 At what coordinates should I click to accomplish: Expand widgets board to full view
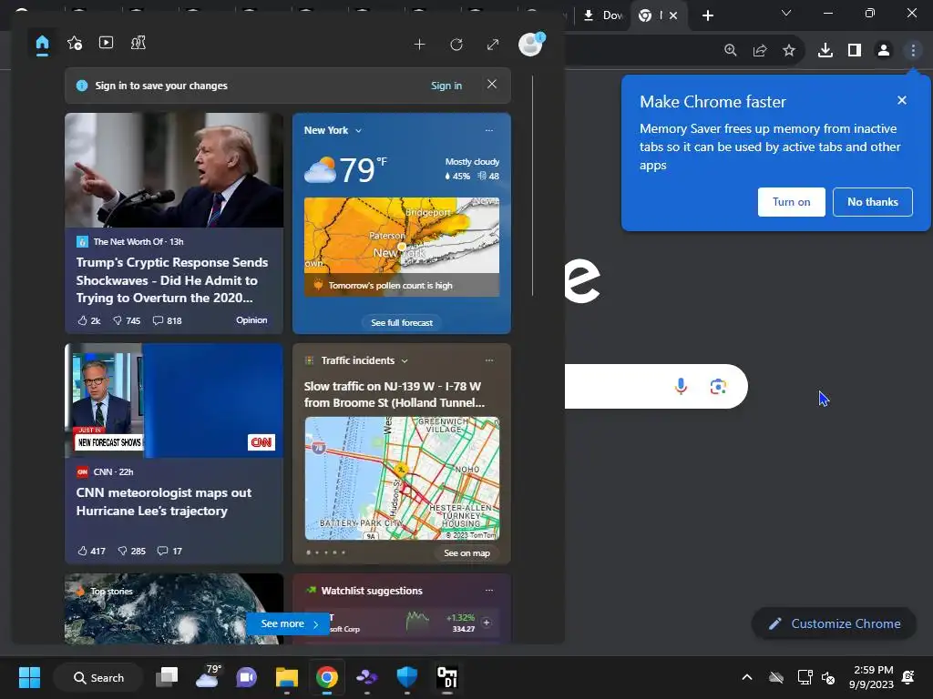(493, 45)
